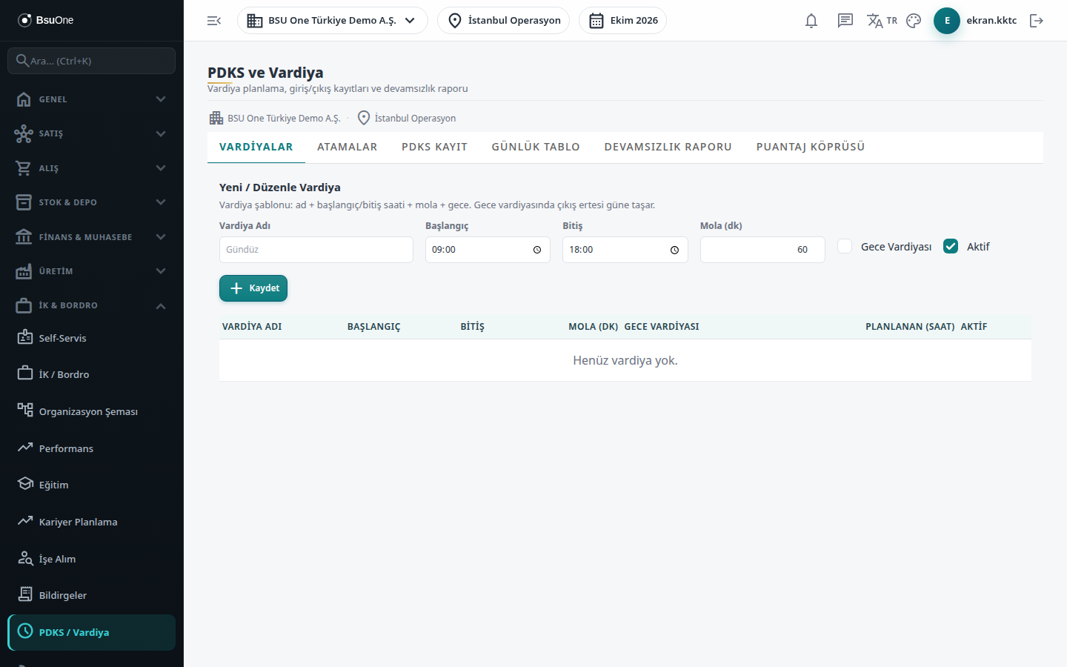
Task: Uncheck the Aktif checkbox
Action: [x=951, y=247]
